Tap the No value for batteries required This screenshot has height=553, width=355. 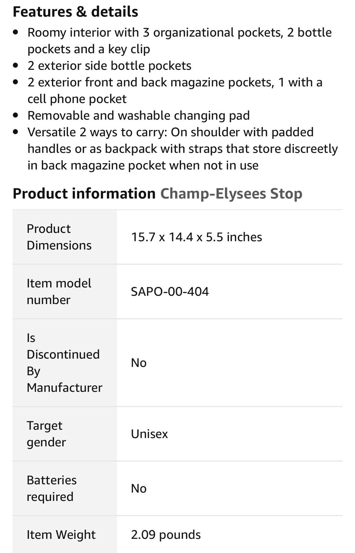click(139, 489)
